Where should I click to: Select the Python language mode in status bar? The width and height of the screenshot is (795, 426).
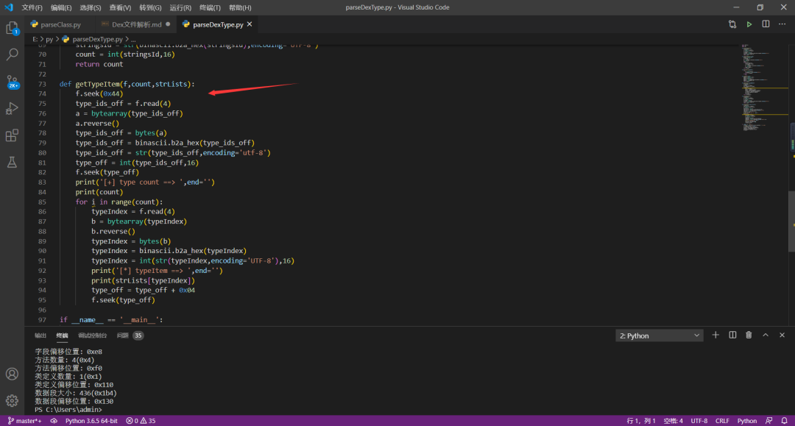pos(747,421)
